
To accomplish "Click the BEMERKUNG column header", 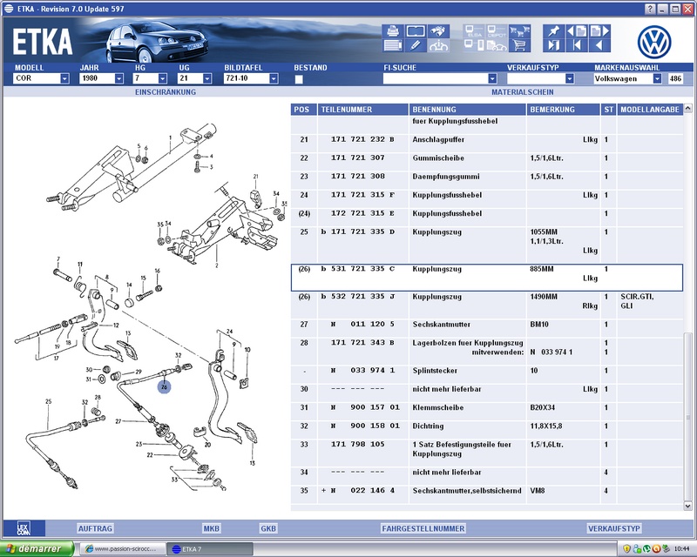I will [x=563, y=110].
